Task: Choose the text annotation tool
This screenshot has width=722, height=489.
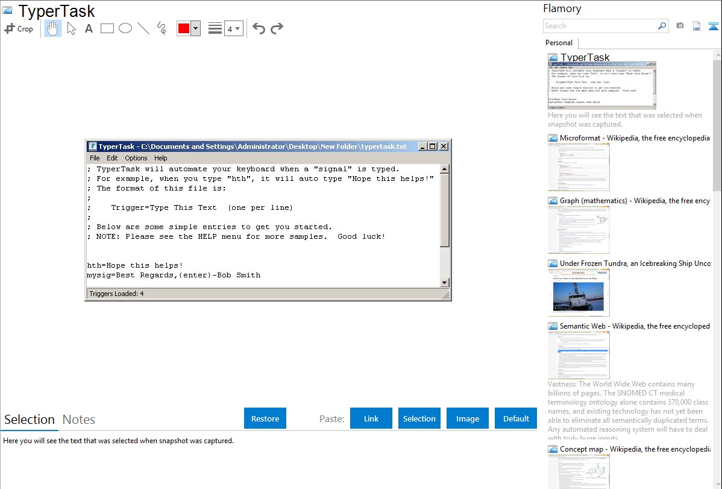Action: tap(89, 28)
